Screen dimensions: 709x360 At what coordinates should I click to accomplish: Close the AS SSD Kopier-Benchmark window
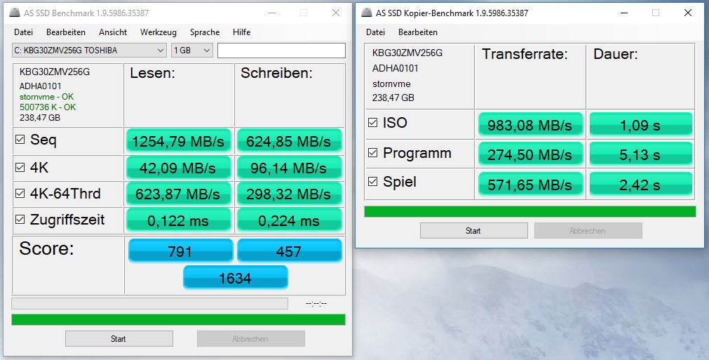(x=688, y=13)
